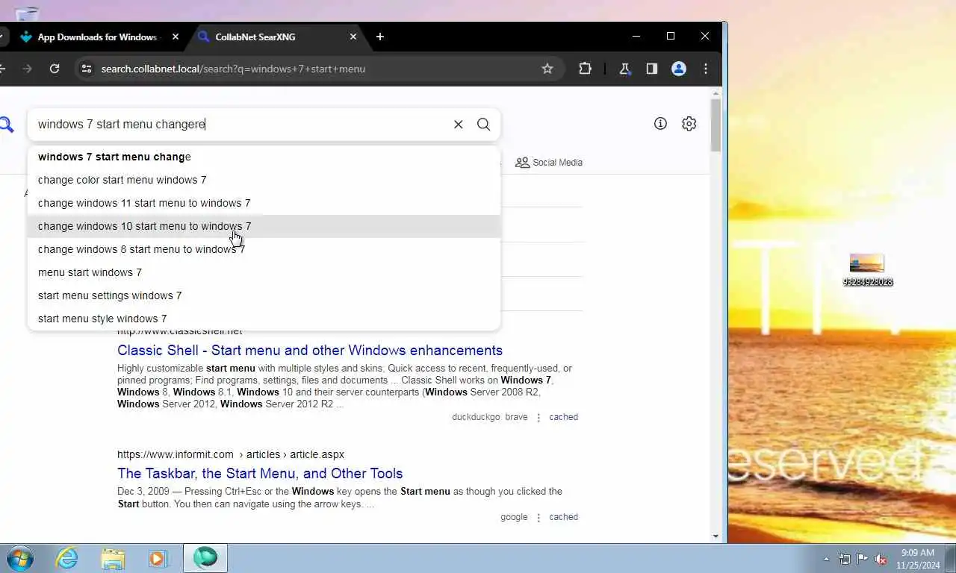Choose suggestion 'windows 7 start menu change'
Viewport: 956px width, 573px height.
click(x=264, y=157)
